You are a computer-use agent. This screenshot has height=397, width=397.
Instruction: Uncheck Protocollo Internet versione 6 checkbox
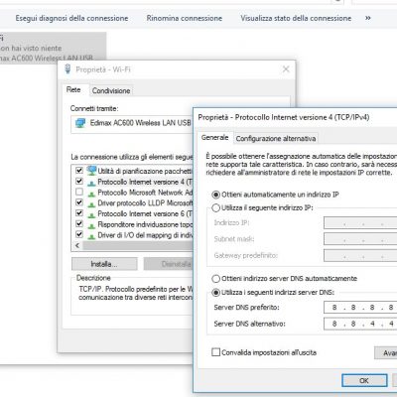click(79, 212)
